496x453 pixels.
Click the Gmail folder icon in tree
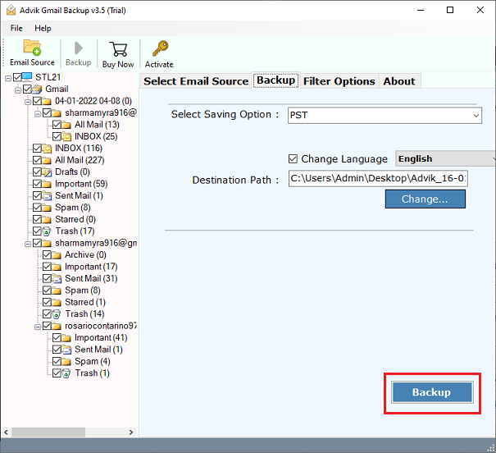(x=37, y=89)
